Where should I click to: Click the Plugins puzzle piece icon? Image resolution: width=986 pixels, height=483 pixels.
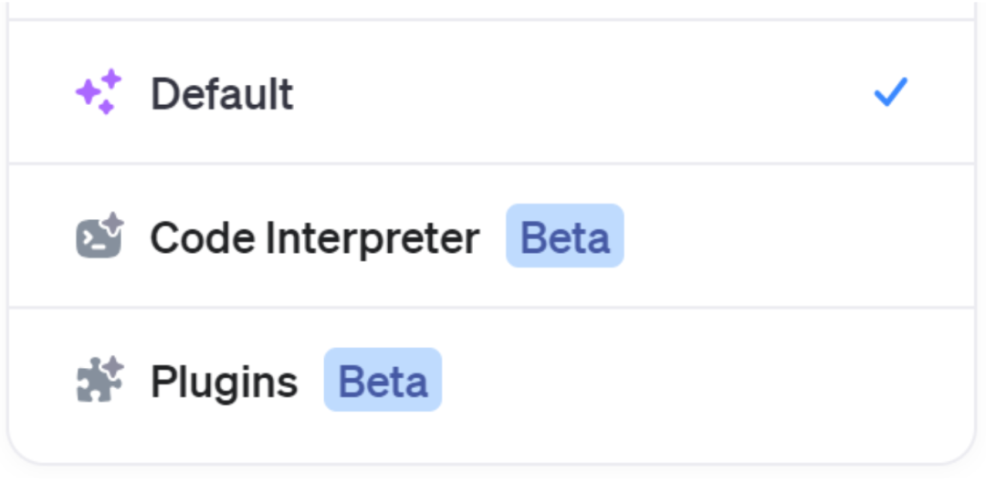pyautogui.click(x=99, y=381)
